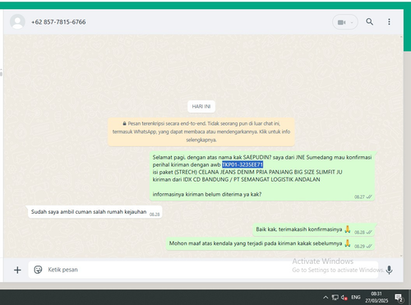This screenshot has width=411, height=305.
Task: Open the network status tray icon
Action: (x=335, y=298)
